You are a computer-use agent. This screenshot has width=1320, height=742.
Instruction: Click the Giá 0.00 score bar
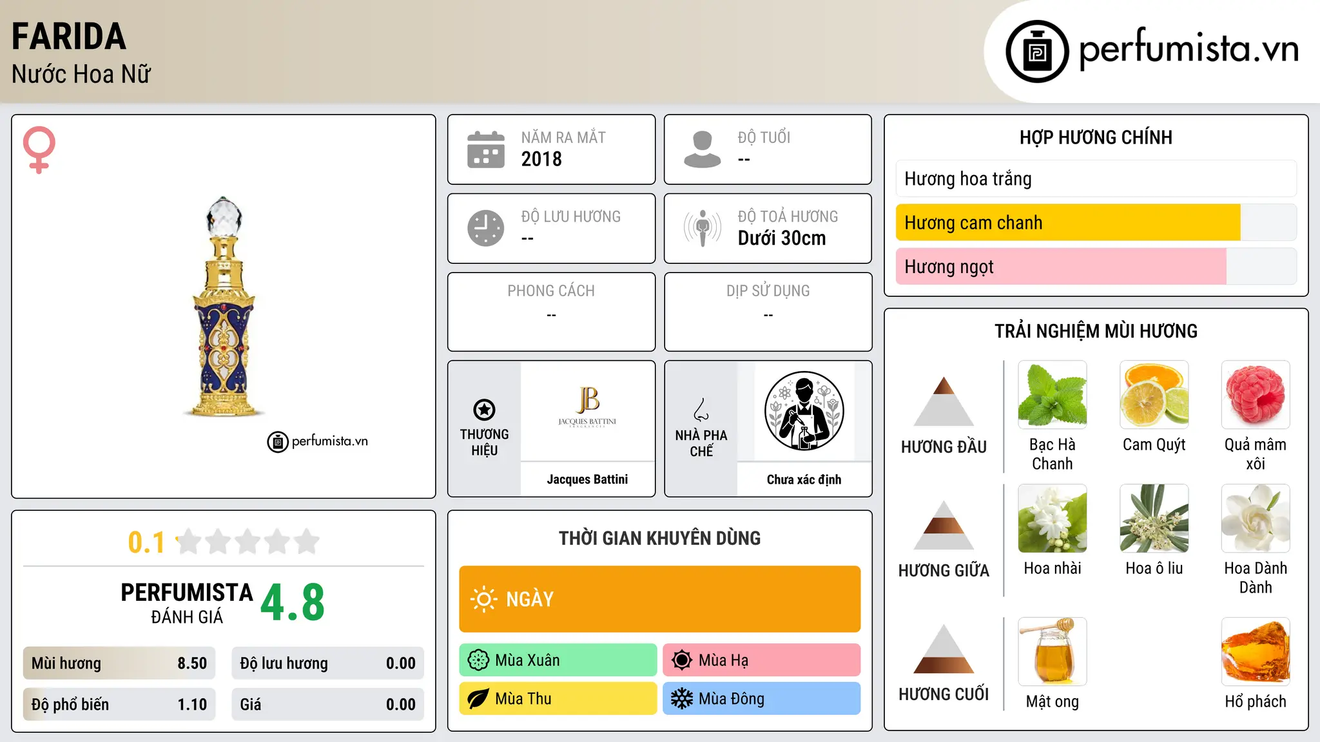[x=327, y=704]
